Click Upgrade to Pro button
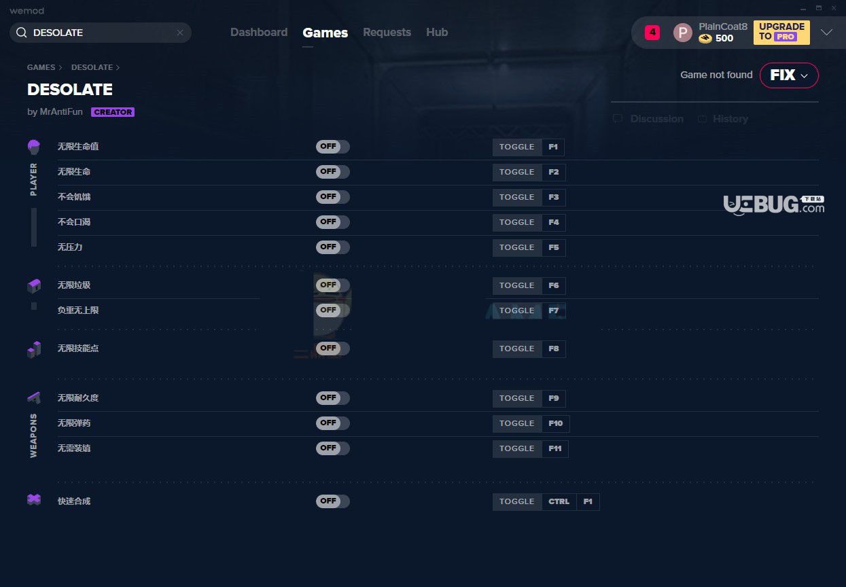 click(x=781, y=32)
